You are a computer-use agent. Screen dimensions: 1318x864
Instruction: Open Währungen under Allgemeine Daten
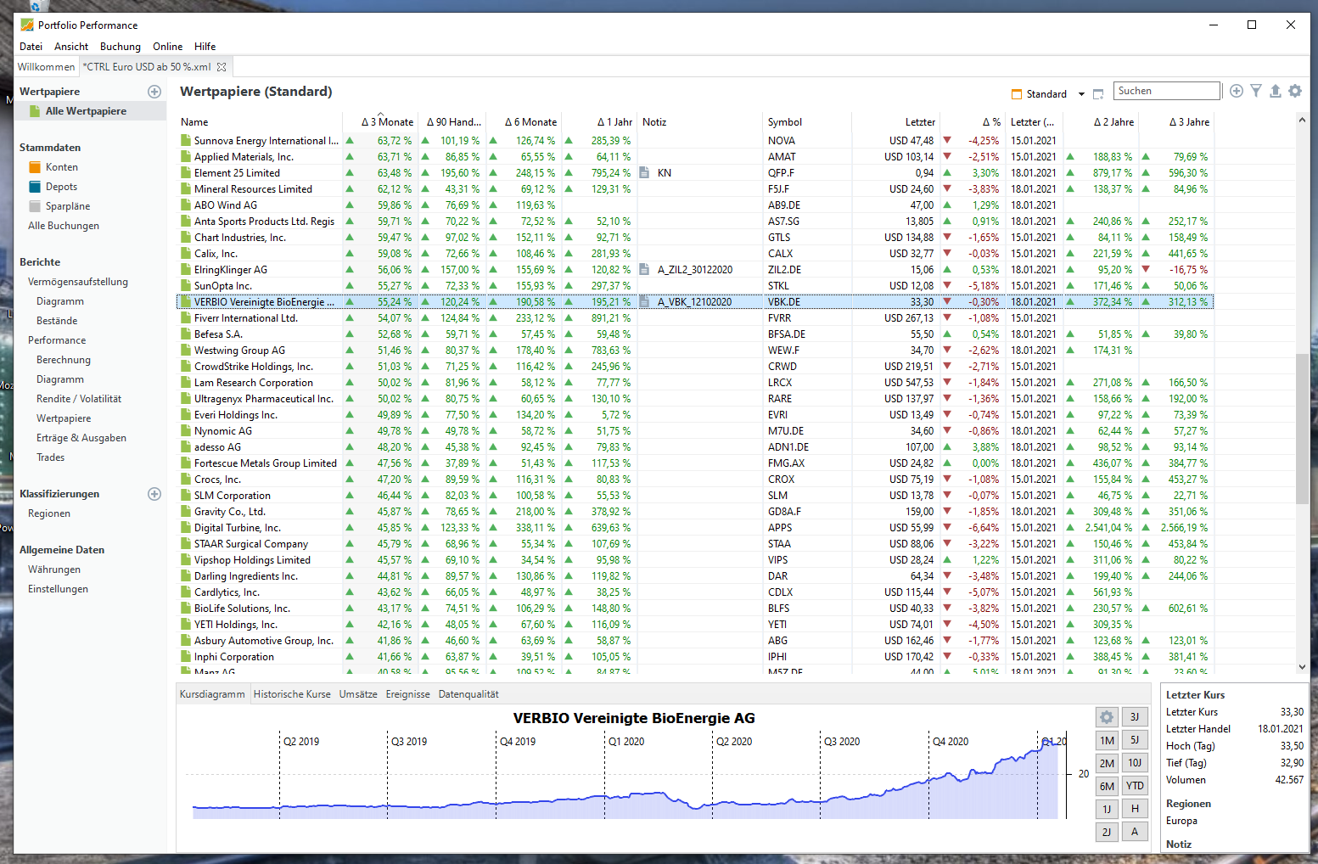point(54,569)
